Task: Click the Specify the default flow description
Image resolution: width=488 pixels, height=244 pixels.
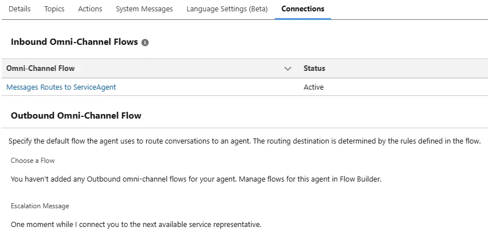Action: point(245,141)
